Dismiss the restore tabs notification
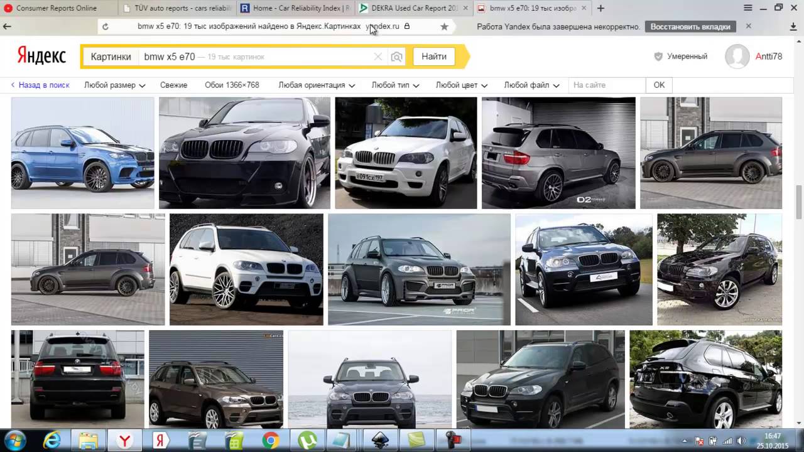 [748, 26]
